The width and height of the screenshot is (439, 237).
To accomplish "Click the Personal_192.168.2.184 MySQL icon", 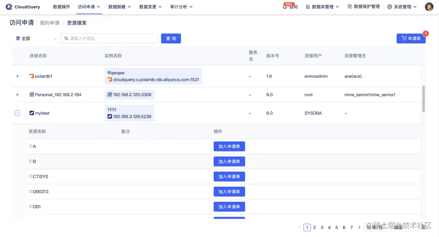I will coord(32,95).
